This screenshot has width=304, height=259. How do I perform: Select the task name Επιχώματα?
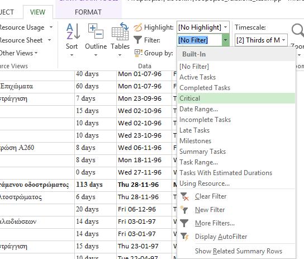tap(17, 86)
